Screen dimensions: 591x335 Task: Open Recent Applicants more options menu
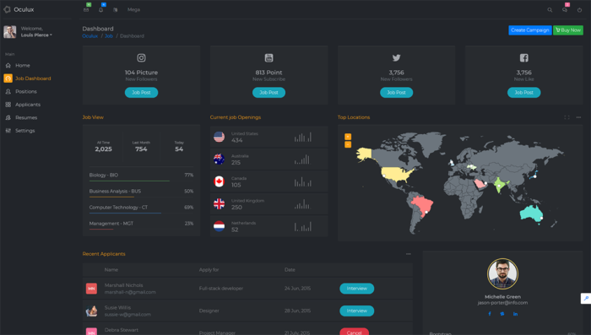408,254
